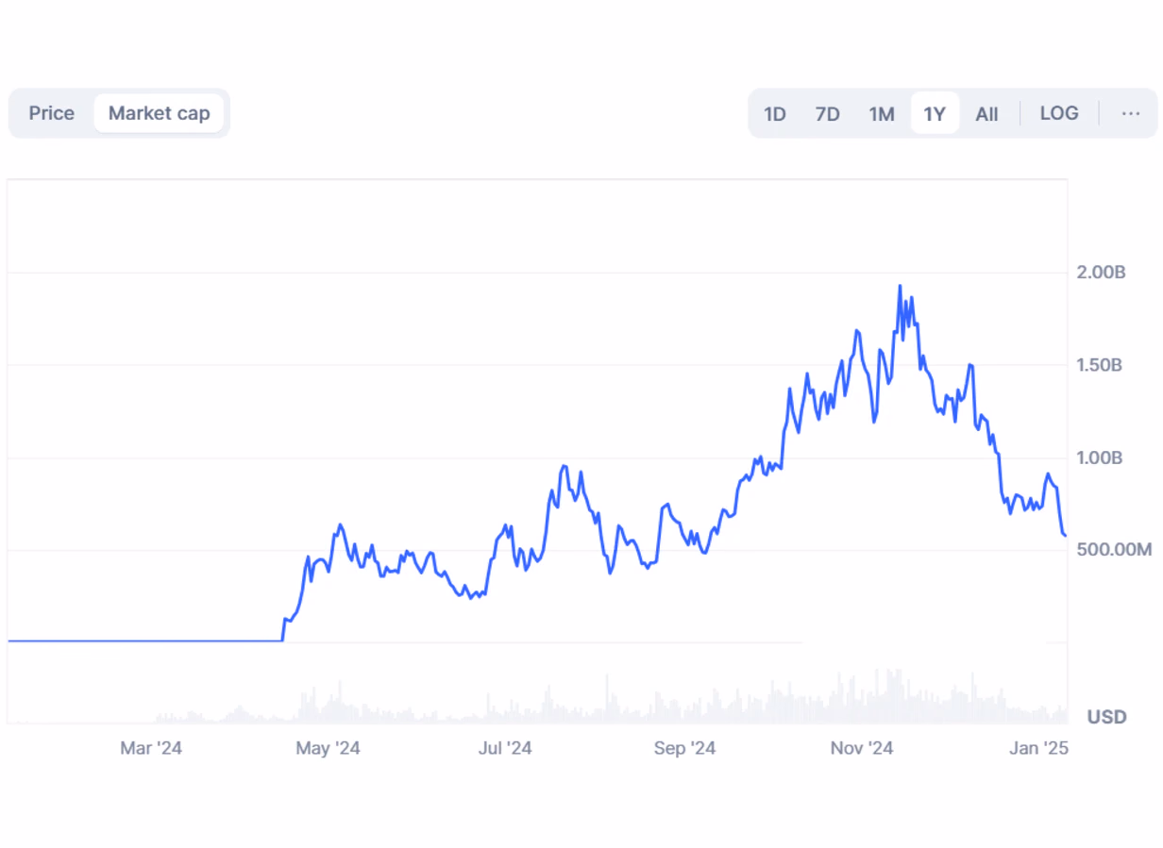Click the May '24 x-axis label
This screenshot has width=1163, height=848.
328,749
